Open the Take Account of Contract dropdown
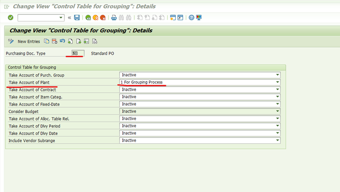This screenshot has width=340, height=192. (x=277, y=90)
